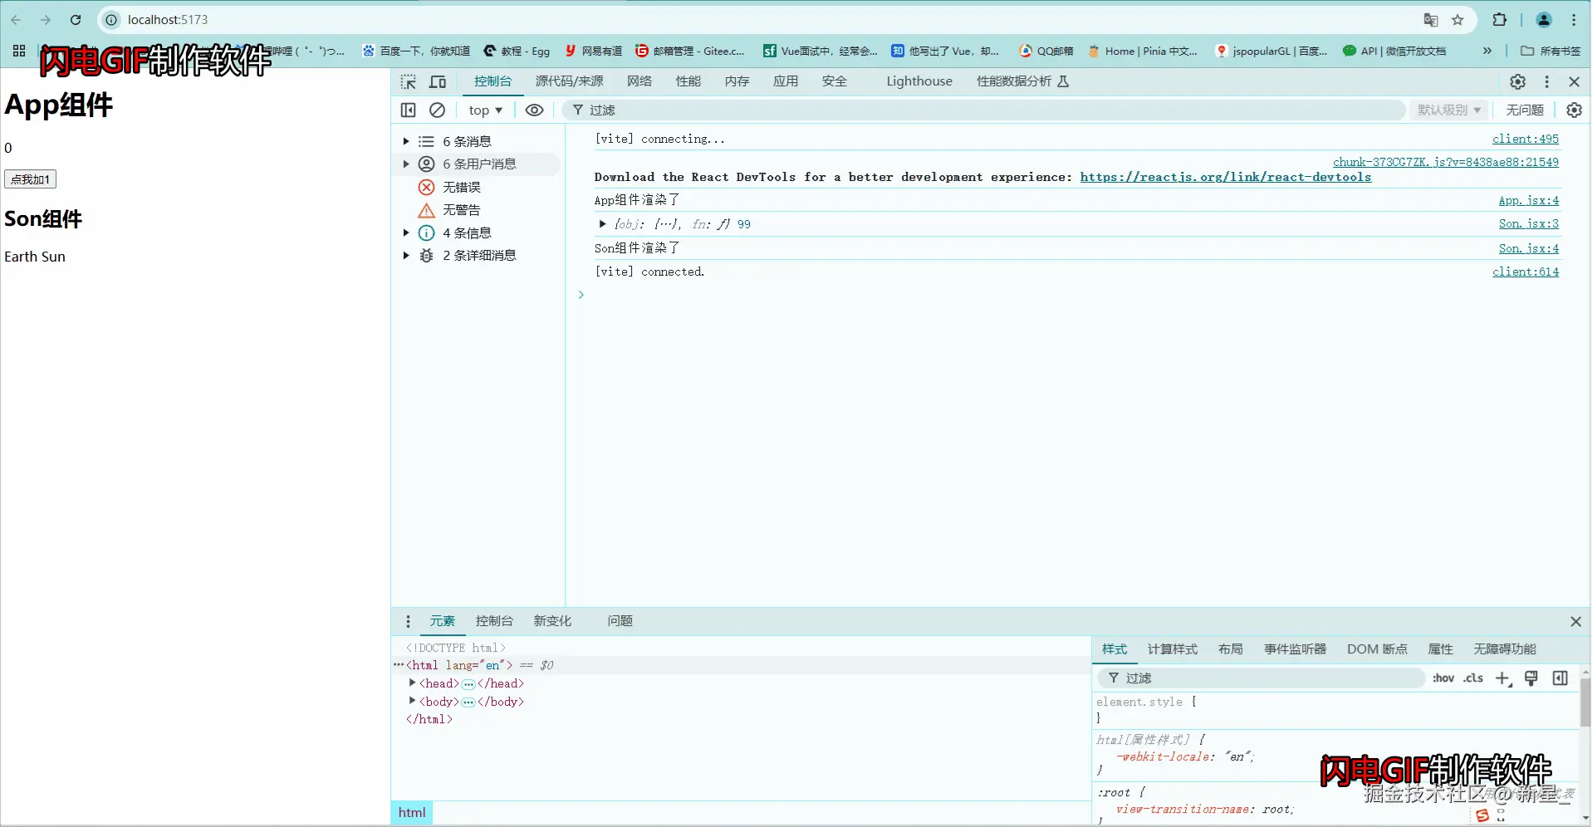Toggle the :hov element state button
This screenshot has width=1592, height=827.
[1443, 678]
